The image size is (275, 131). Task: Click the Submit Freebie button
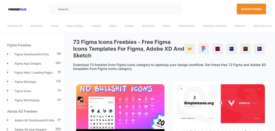(x=251, y=9)
